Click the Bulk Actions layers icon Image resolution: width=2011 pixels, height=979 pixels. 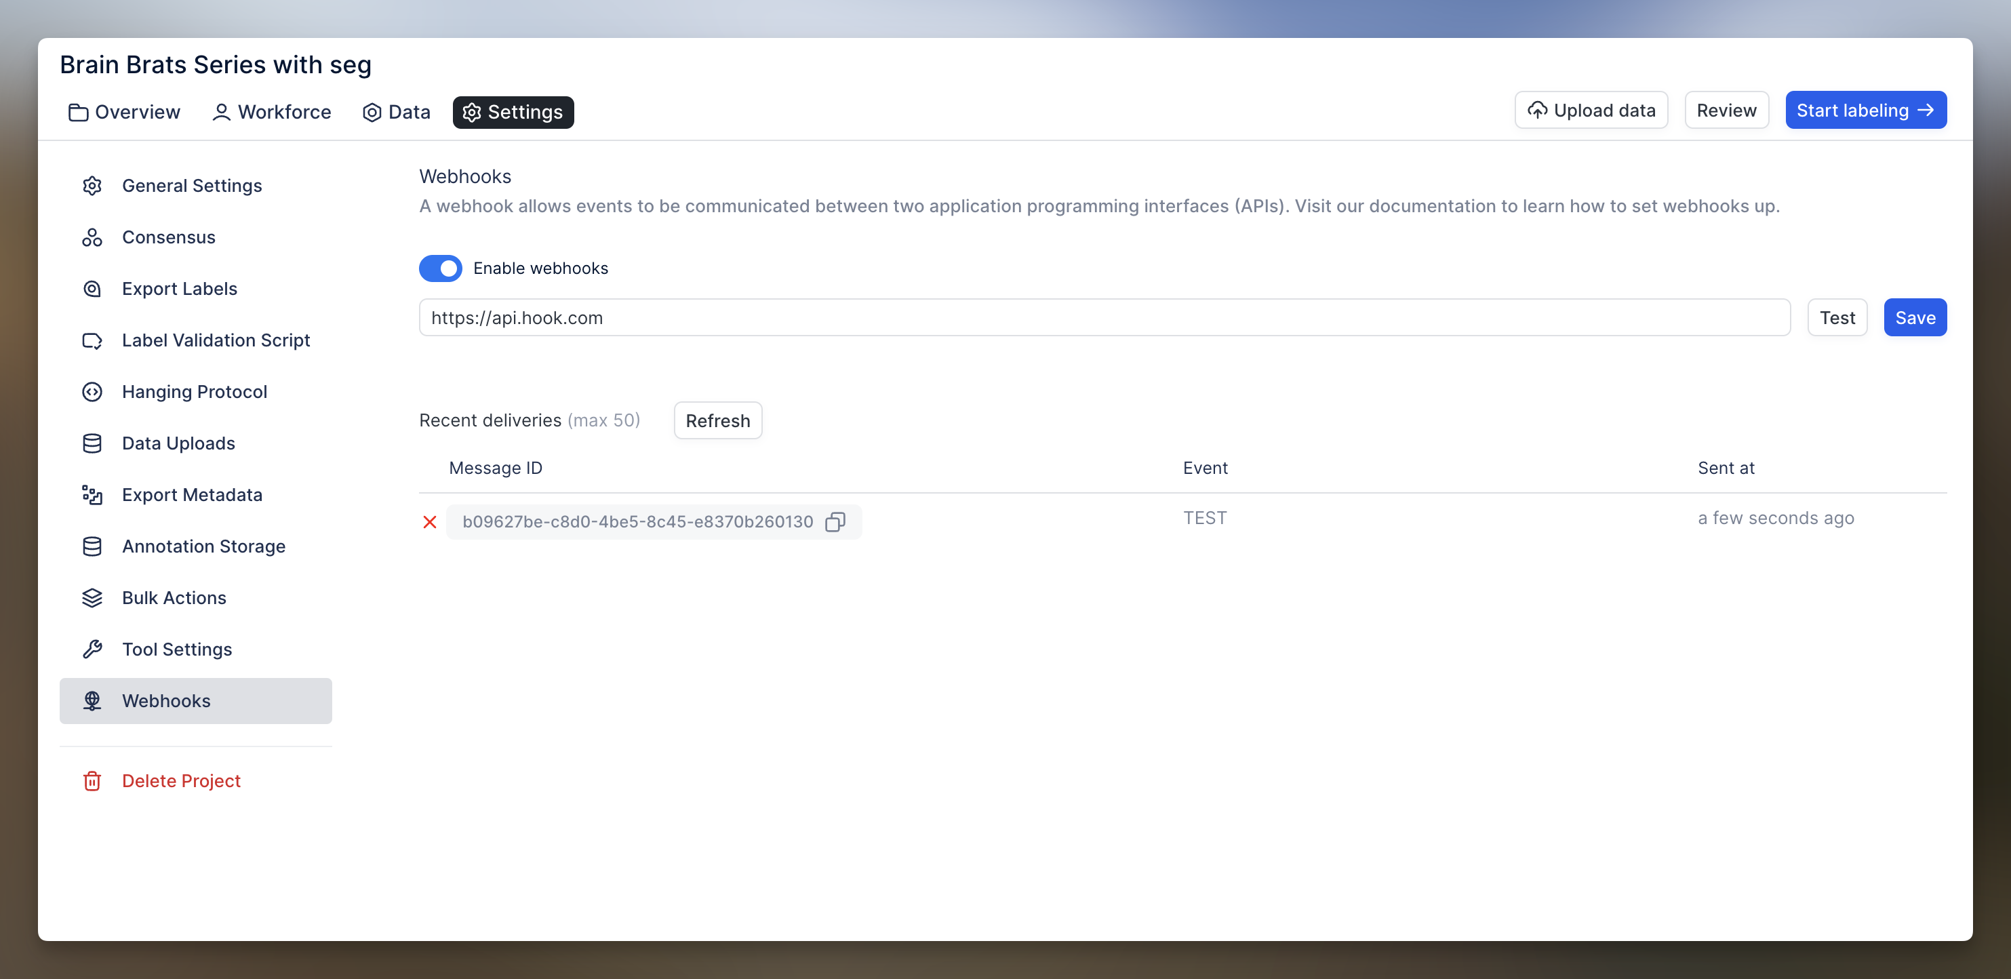[92, 598]
